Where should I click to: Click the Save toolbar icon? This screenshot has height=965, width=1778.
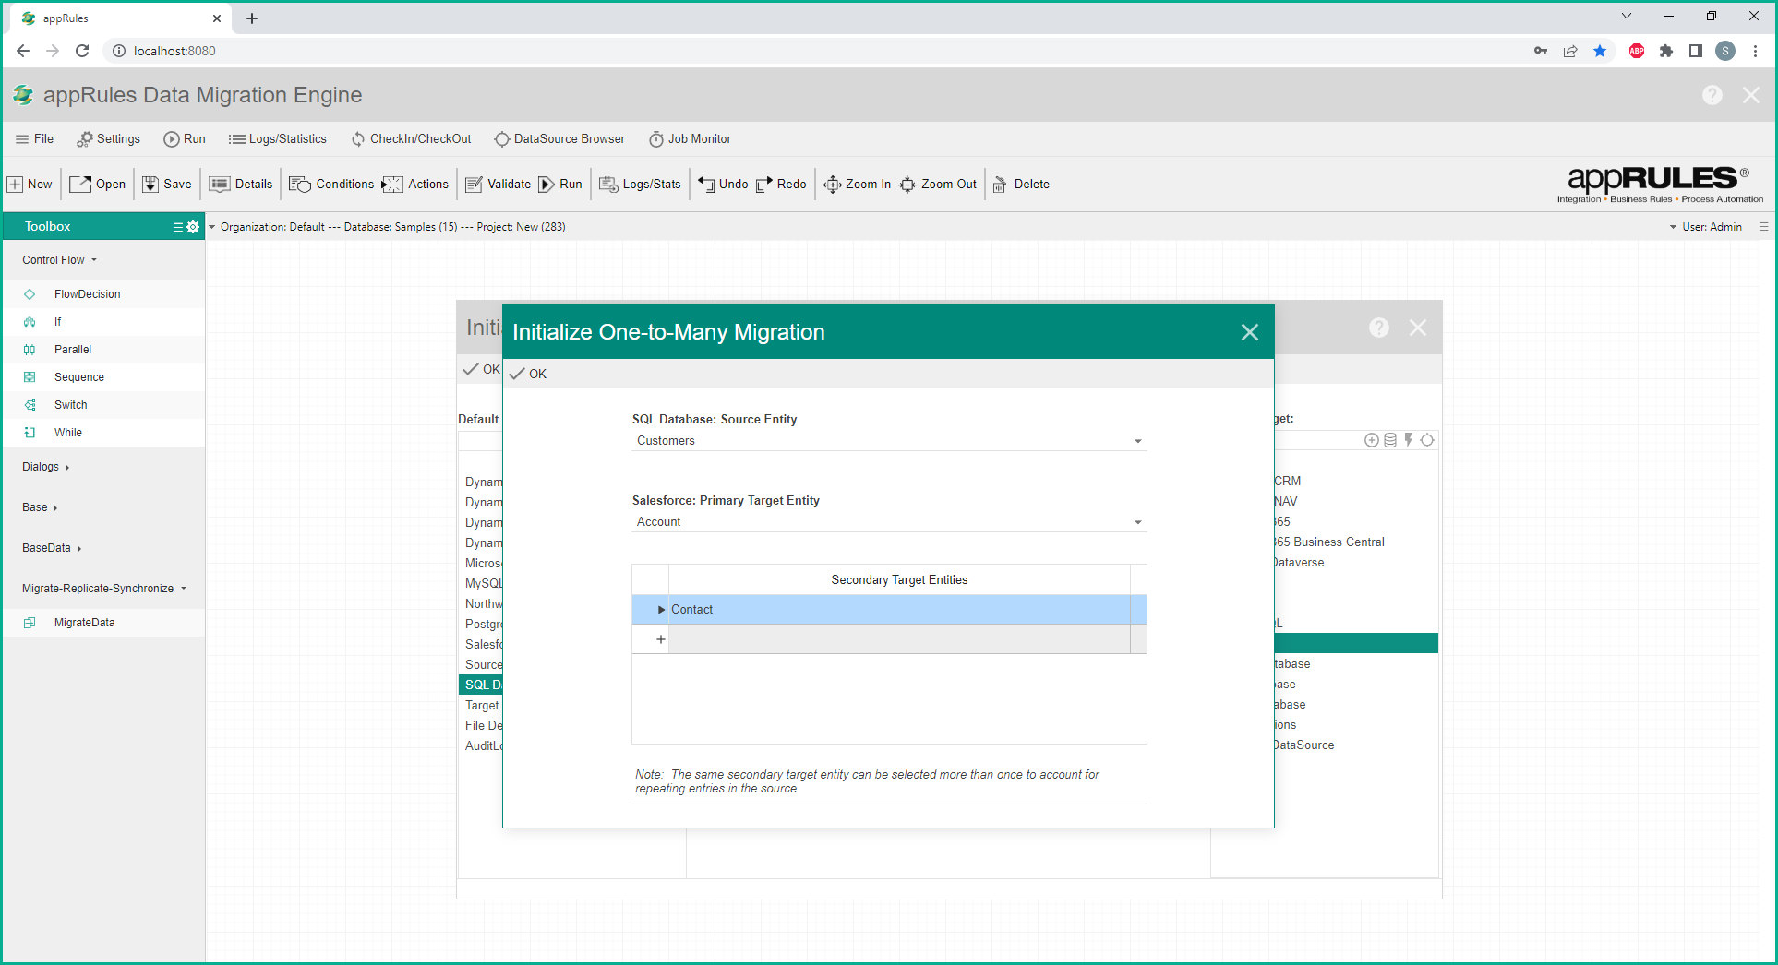150,185
